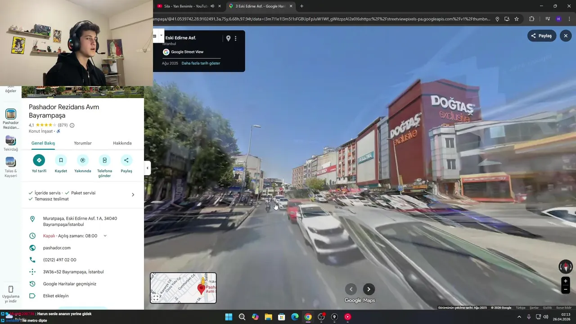Viewport: 576px width, 324px height.
Task: Click the compass control
Action: (566, 266)
